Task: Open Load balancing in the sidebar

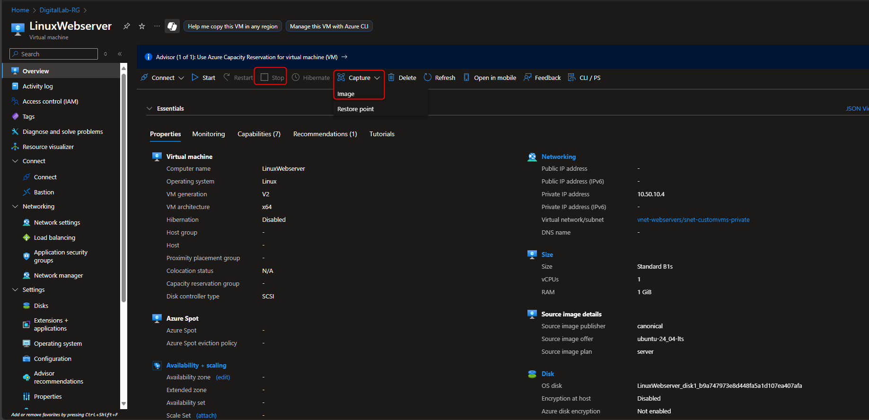Action: point(54,237)
